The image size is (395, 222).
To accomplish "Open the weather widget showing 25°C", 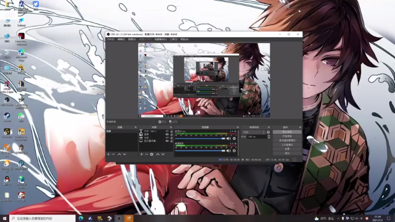I will pos(325,218).
